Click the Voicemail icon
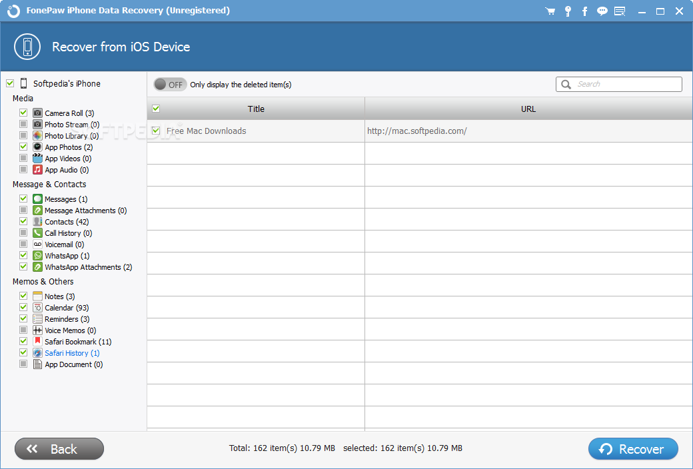The width and height of the screenshot is (693, 469). pyautogui.click(x=37, y=244)
